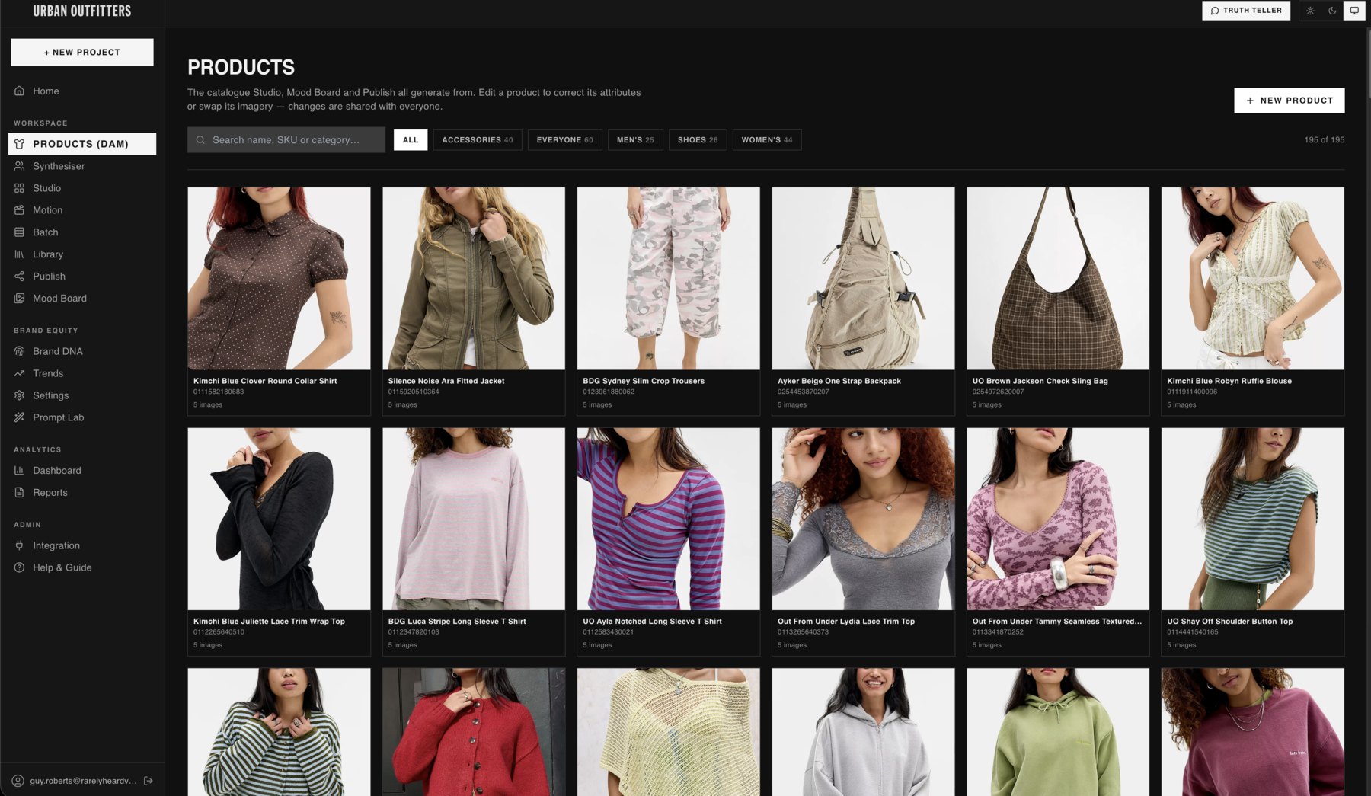Filter by Everyone 60
Image resolution: width=1371 pixels, height=796 pixels.
coord(564,140)
